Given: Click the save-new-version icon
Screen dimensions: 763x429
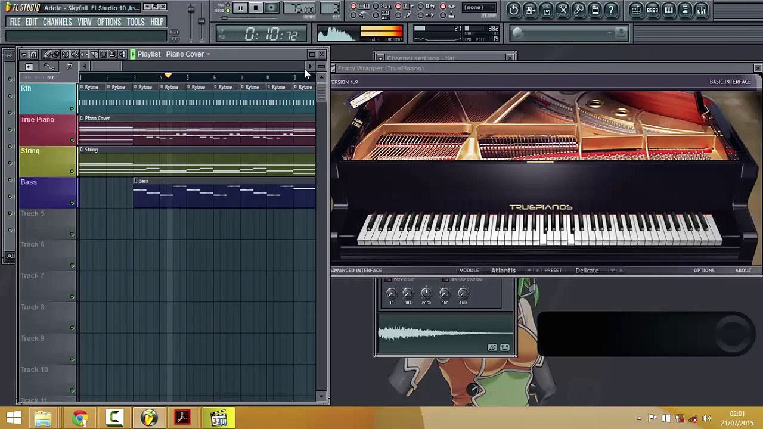Looking at the screenshot, I should [530, 10].
